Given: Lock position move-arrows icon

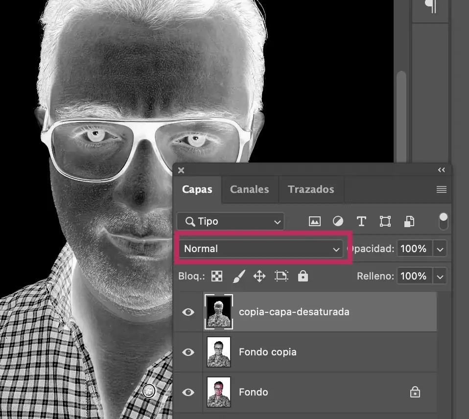Looking at the screenshot, I should click(259, 276).
